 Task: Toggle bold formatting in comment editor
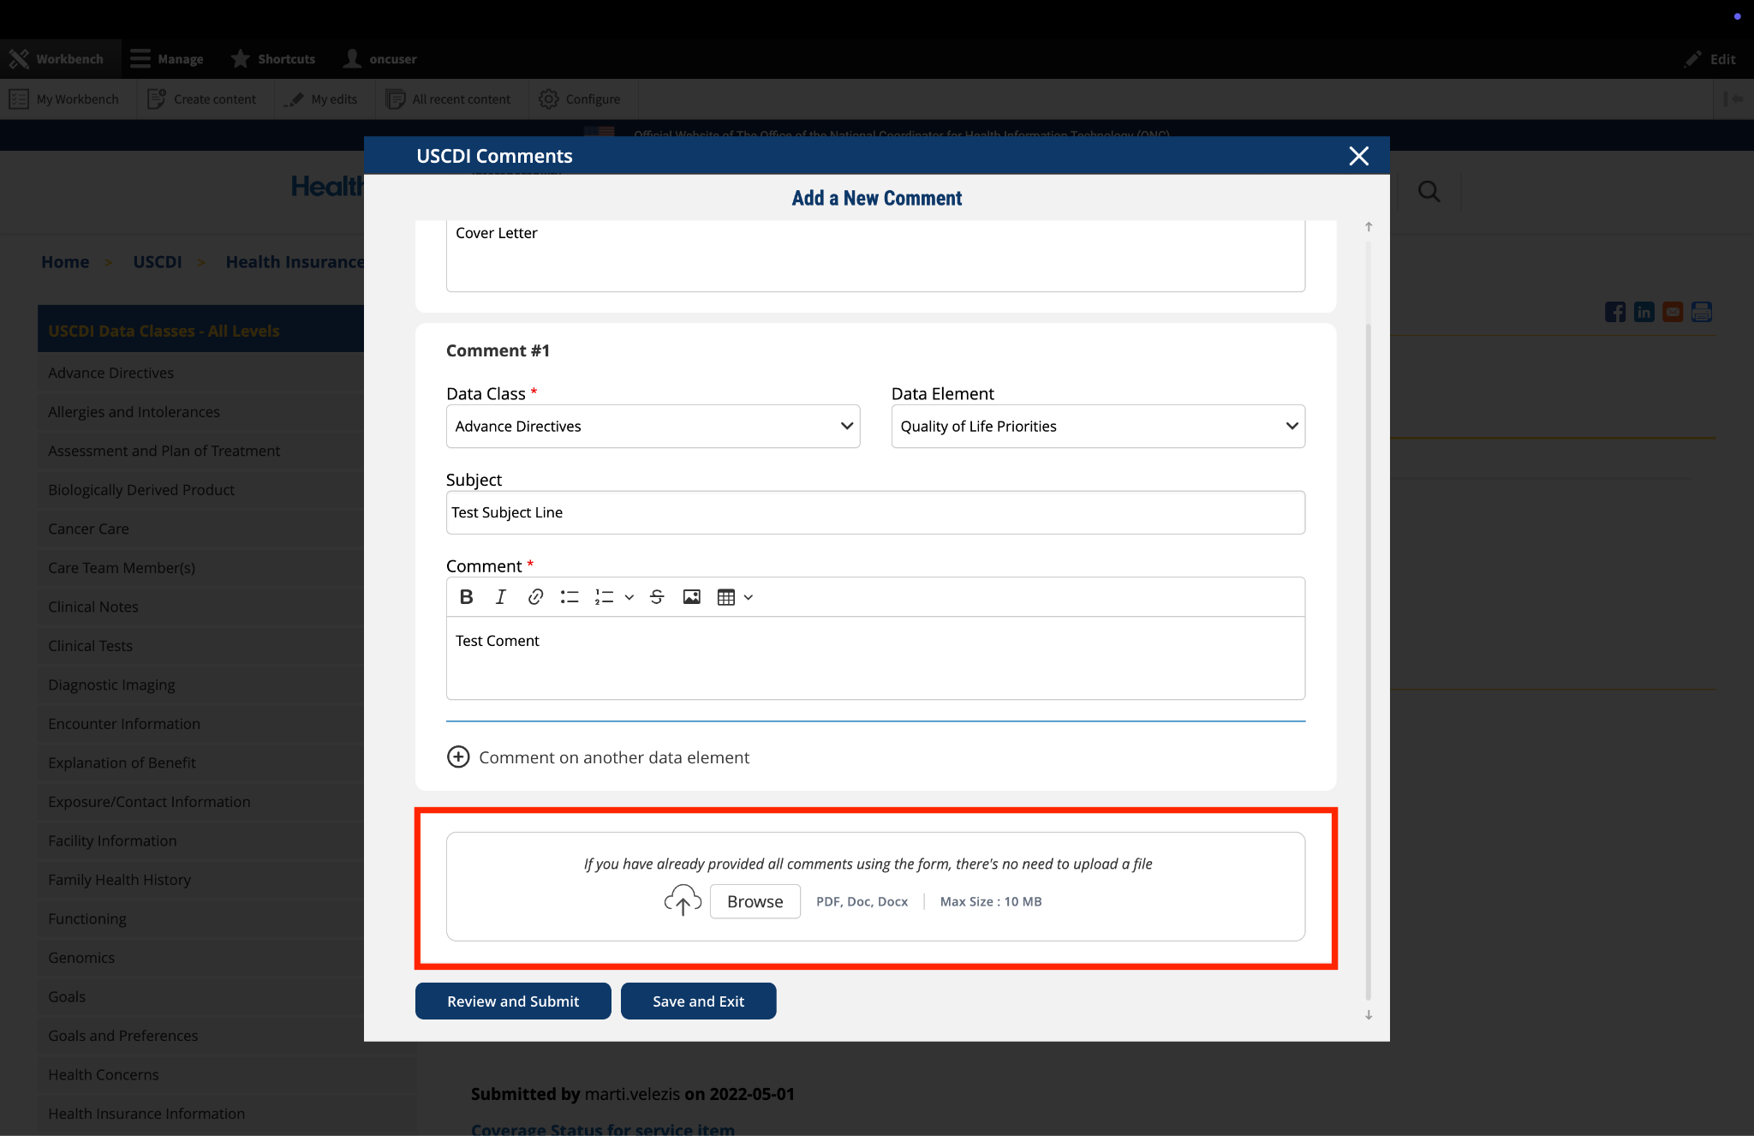click(466, 597)
